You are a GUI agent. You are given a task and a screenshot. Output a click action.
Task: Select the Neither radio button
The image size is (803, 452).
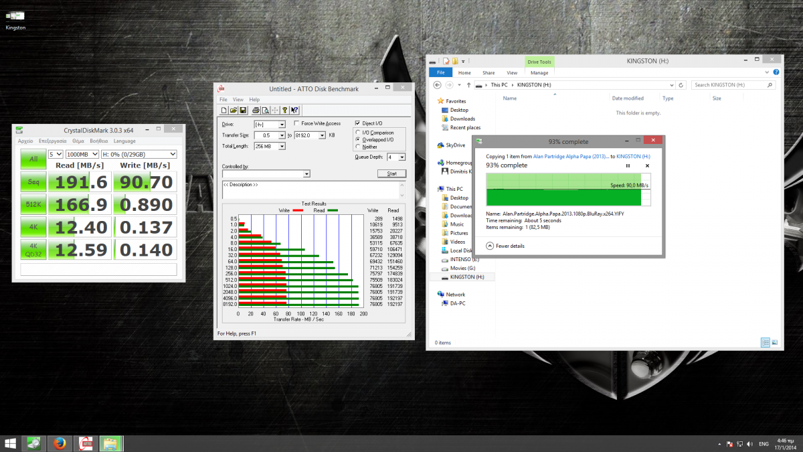(x=357, y=147)
